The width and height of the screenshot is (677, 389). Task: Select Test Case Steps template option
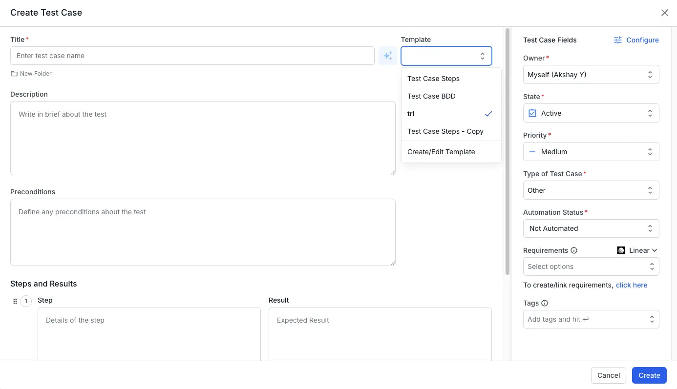433,79
